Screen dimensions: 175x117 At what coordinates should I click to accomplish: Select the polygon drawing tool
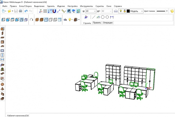(x=107, y=17)
